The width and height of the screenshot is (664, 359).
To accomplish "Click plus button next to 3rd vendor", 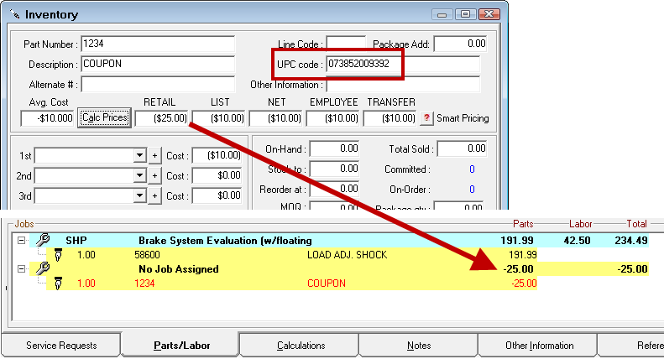I will click(154, 195).
